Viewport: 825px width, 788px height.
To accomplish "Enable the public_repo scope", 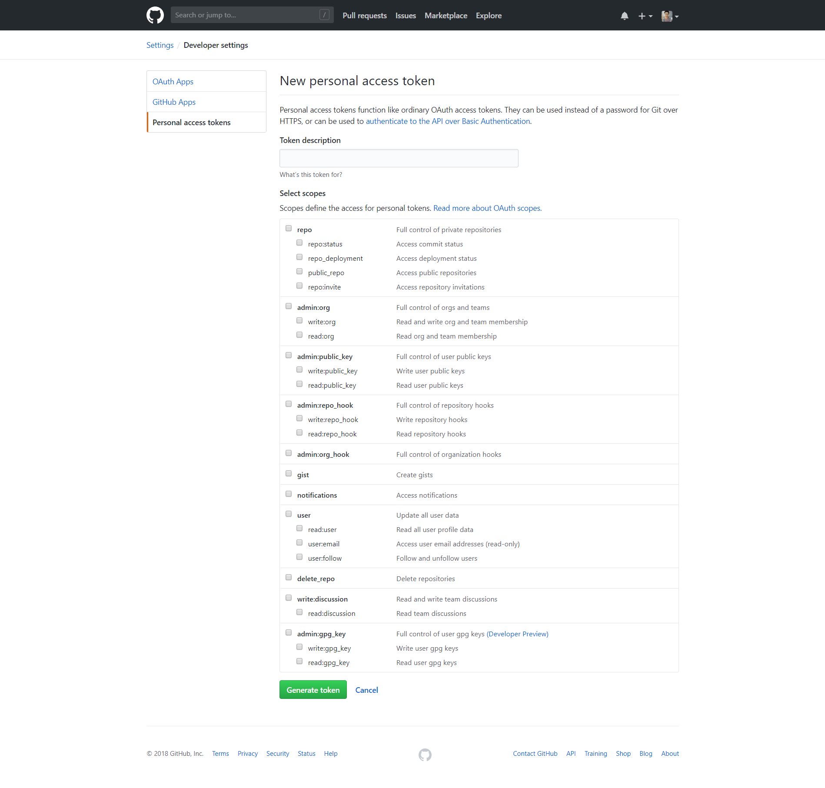I will [x=299, y=272].
